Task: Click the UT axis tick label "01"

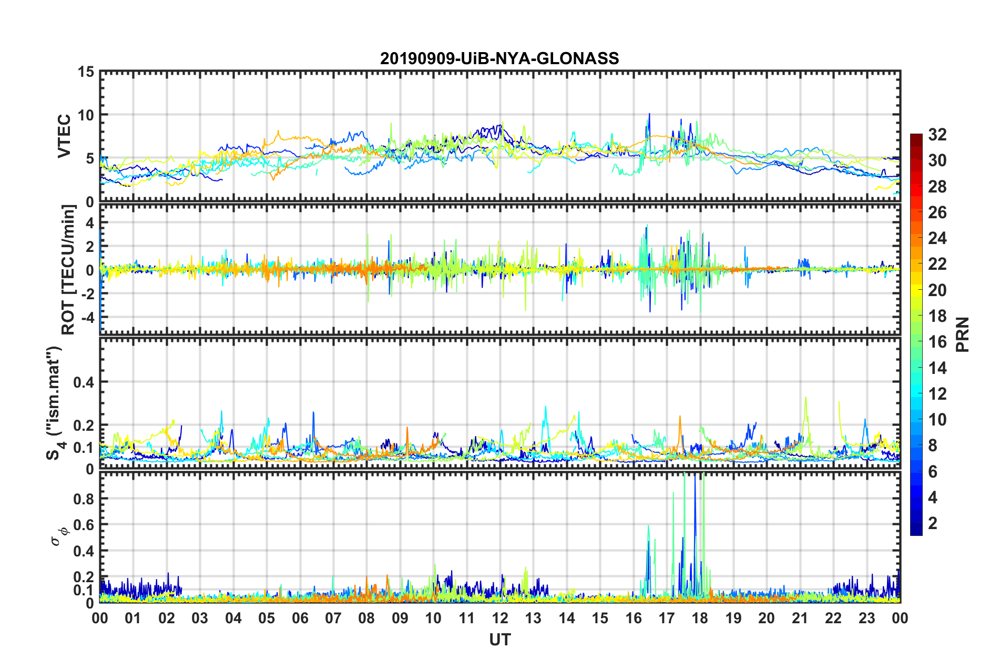Action: point(133,618)
